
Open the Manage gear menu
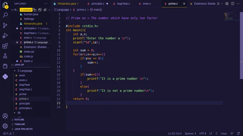tap(5, 126)
